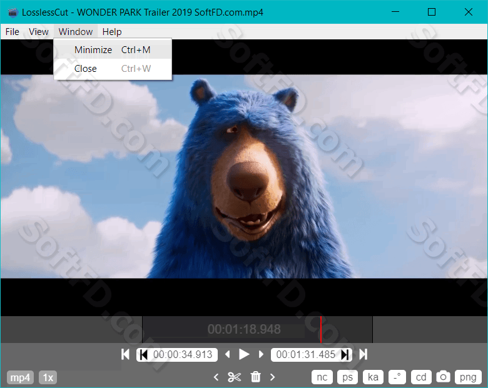Choose Close from the Window menu
Image resolution: width=488 pixels, height=388 pixels.
113,68
